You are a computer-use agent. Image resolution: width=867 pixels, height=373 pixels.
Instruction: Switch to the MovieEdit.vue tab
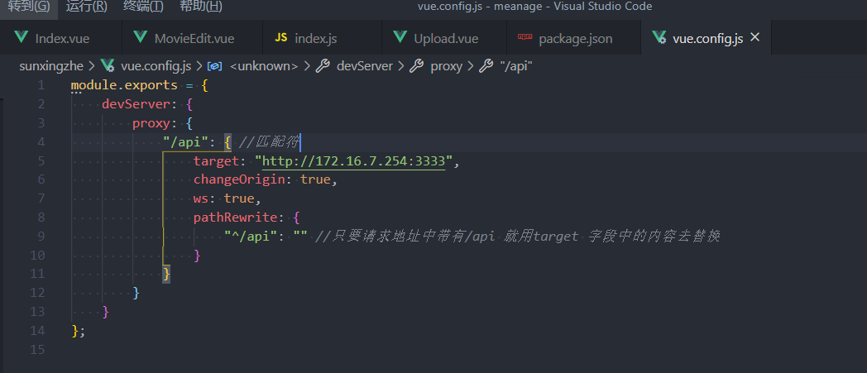193,37
